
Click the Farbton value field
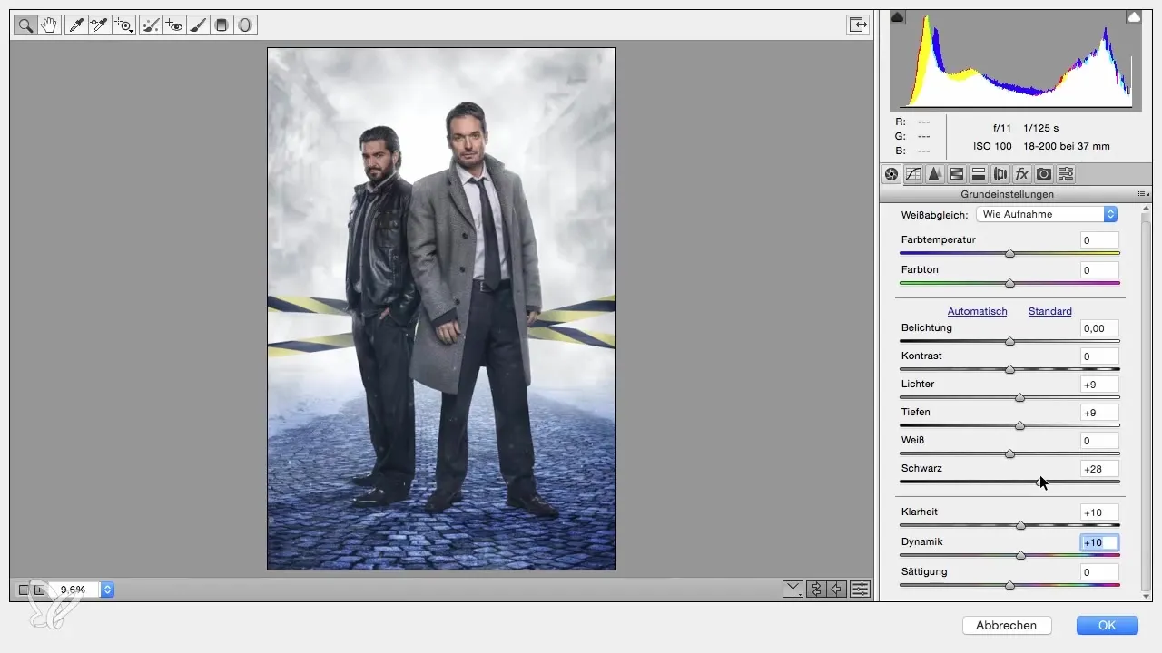[x=1099, y=270]
